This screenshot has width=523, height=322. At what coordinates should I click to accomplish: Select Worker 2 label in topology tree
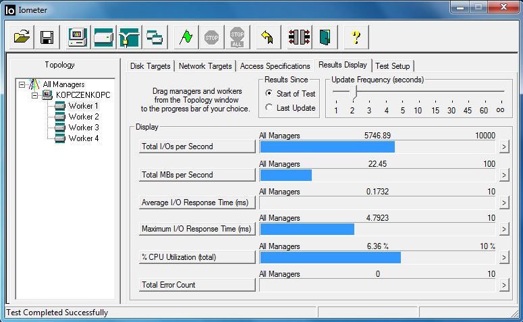[x=84, y=117]
